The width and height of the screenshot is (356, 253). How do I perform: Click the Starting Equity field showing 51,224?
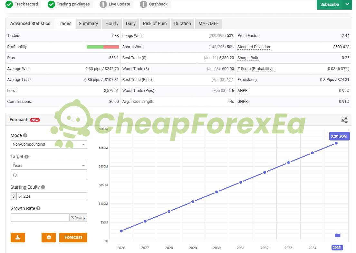pyautogui.click(x=52, y=196)
